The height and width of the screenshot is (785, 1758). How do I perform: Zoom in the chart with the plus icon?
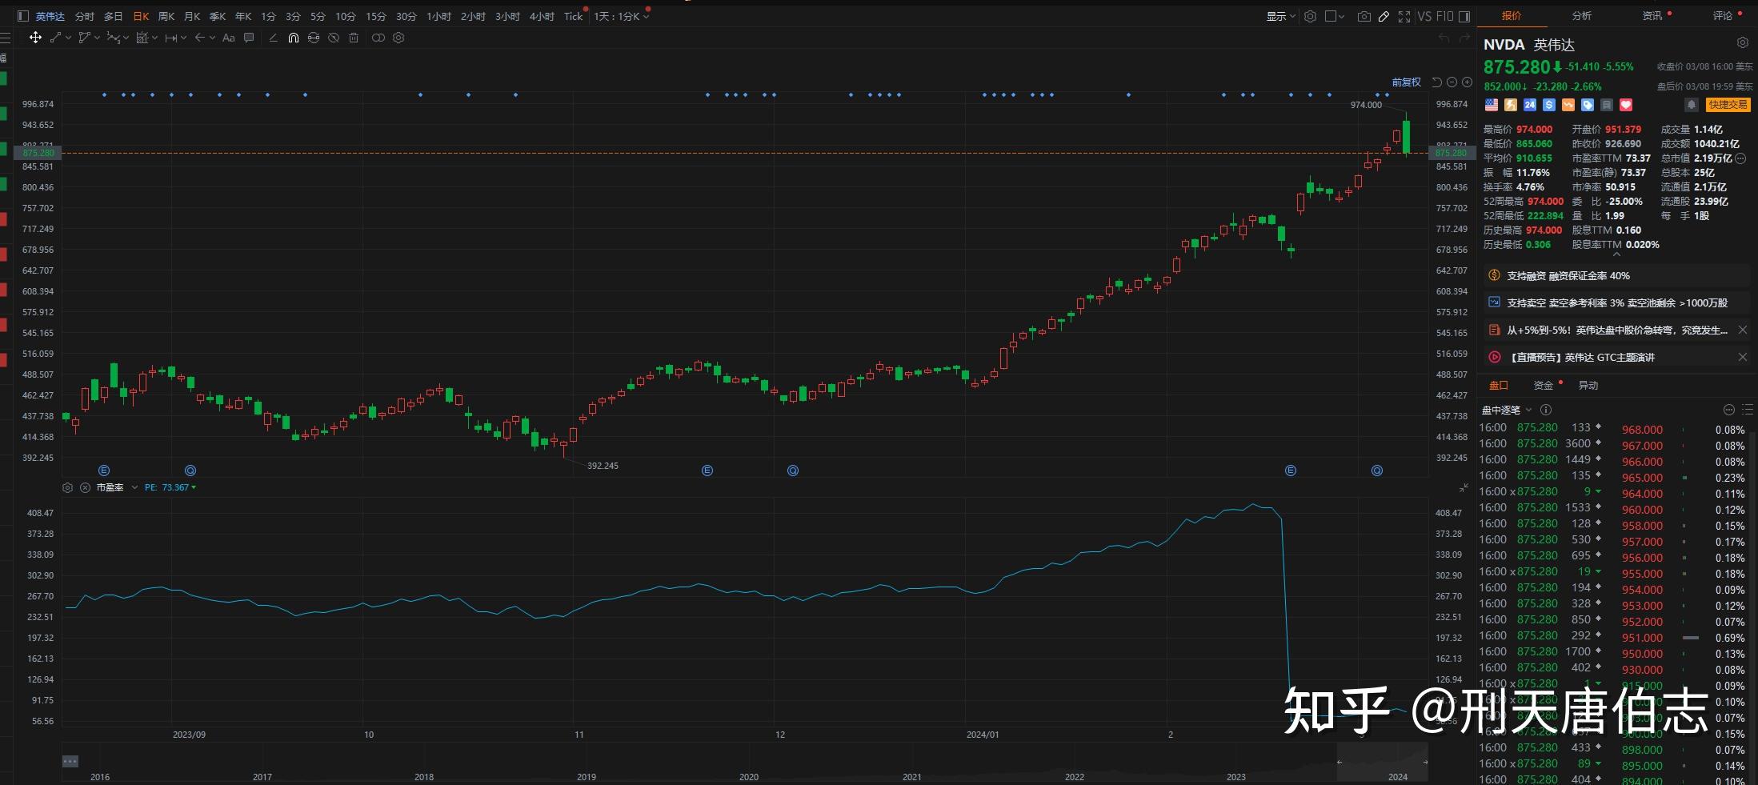1467,82
